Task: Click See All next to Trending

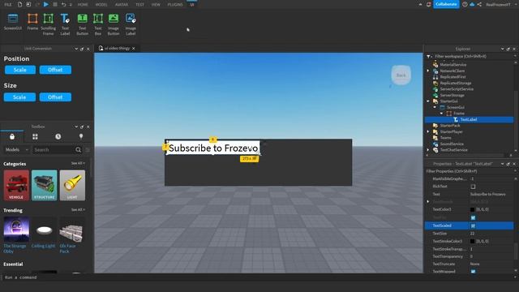Action: point(78,209)
